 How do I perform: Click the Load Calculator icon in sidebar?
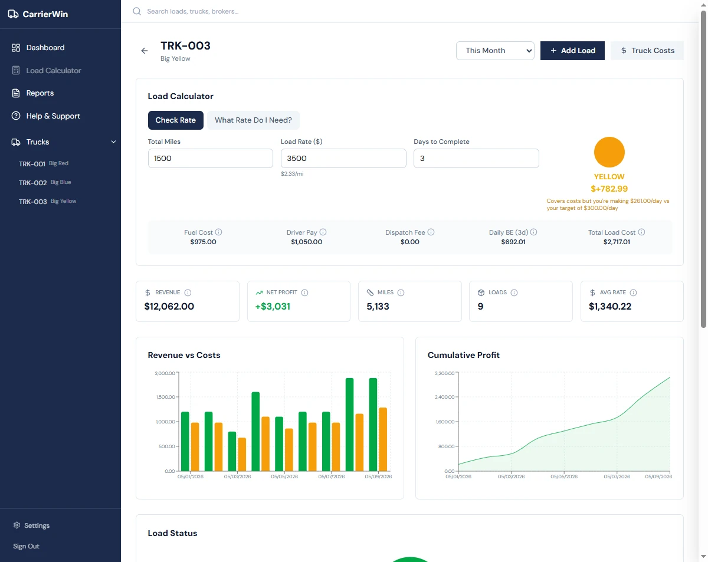point(16,70)
